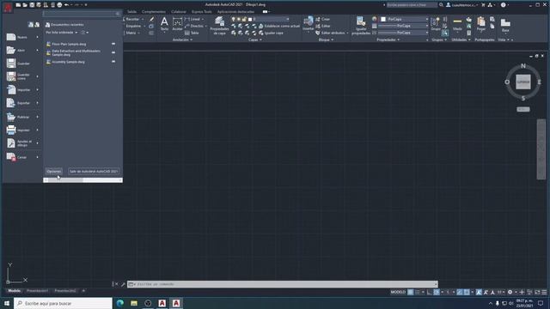This screenshot has height=309, width=550.
Task: Click New icon in quick access toolbar
Action: [18, 5]
